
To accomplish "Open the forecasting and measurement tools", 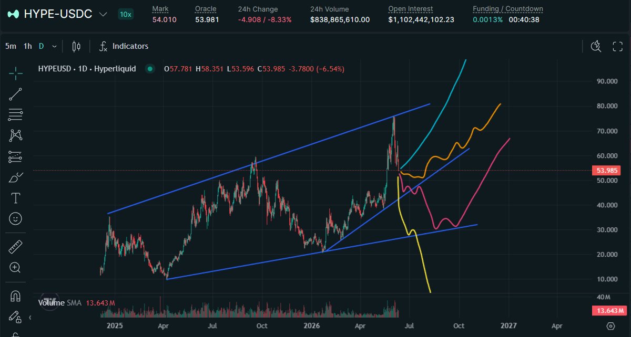I will pos(16,156).
